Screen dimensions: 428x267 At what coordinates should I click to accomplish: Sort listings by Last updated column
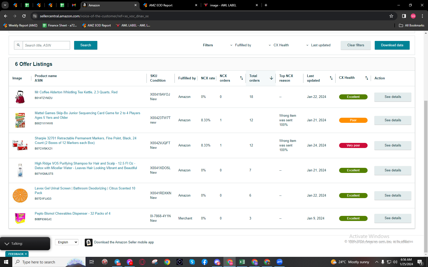coord(331,78)
